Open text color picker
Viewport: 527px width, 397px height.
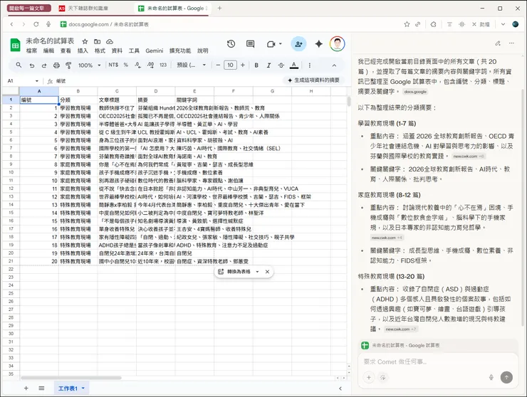click(294, 65)
